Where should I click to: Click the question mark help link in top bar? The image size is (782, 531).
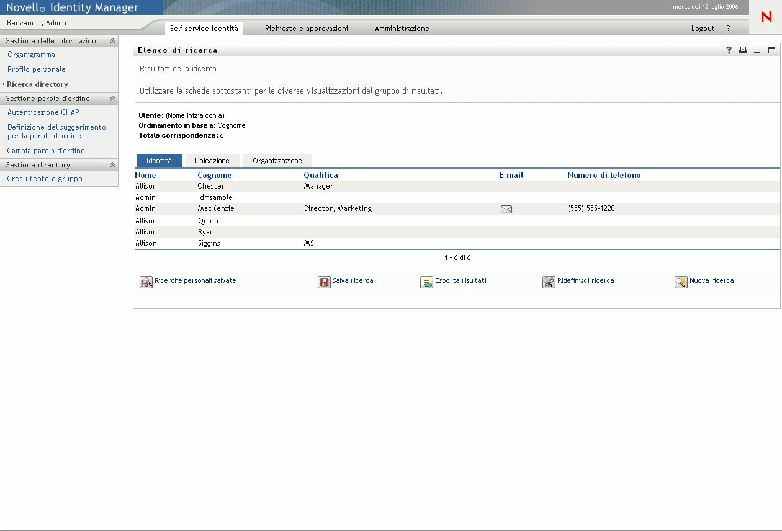(x=729, y=29)
